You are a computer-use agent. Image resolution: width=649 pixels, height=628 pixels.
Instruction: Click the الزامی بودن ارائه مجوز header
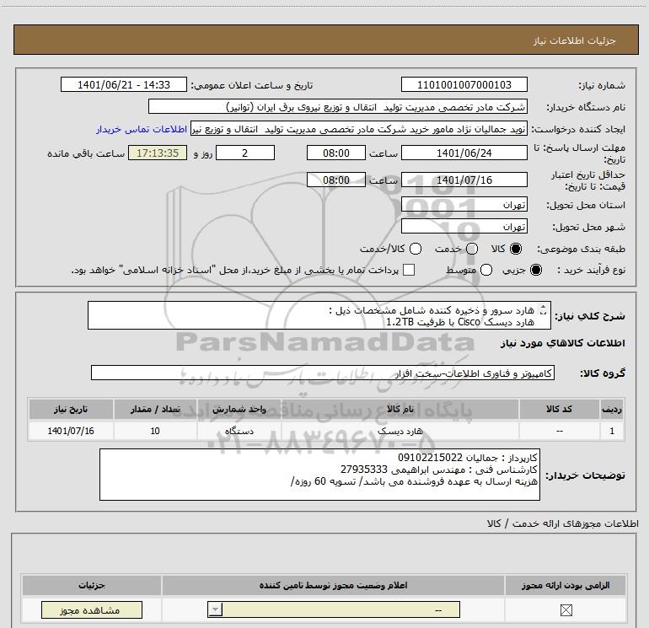[x=566, y=585]
